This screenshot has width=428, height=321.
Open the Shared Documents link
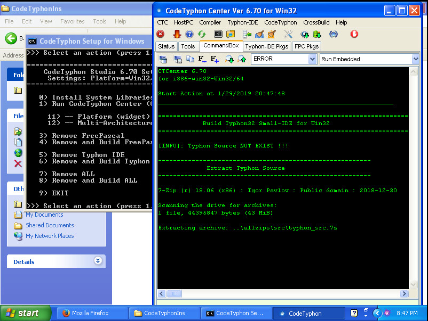50,225
